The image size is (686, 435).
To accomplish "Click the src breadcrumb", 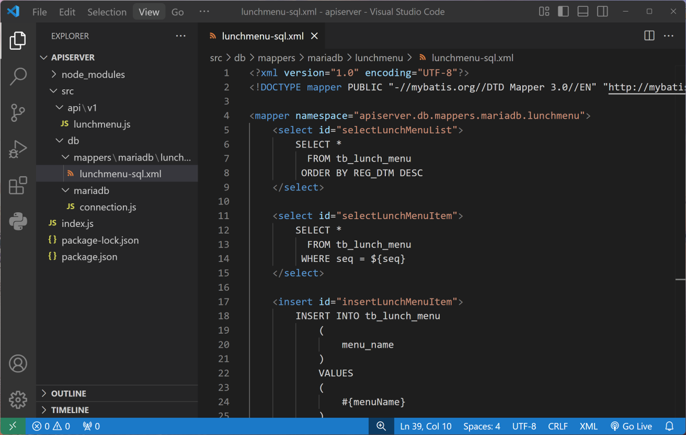I will click(x=216, y=58).
